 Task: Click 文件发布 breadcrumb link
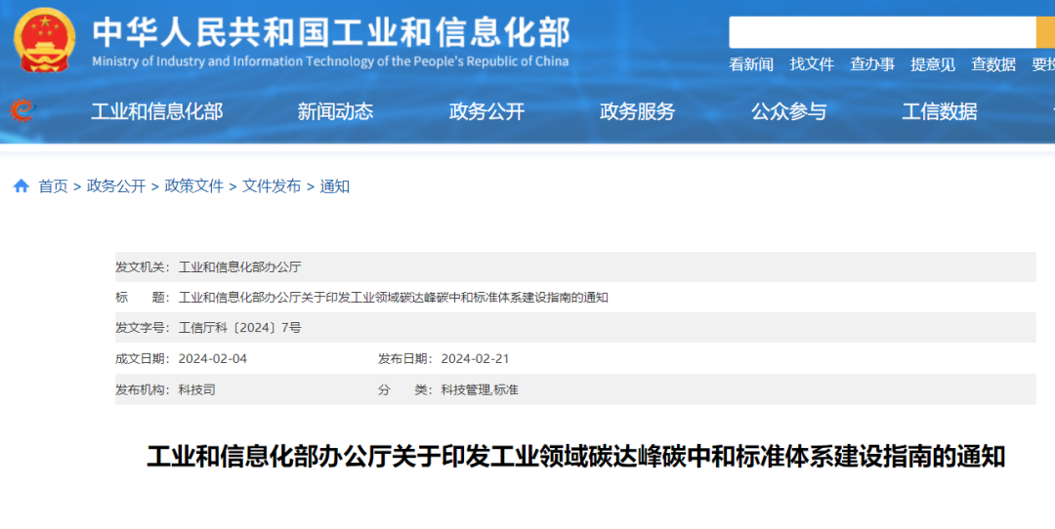(272, 186)
